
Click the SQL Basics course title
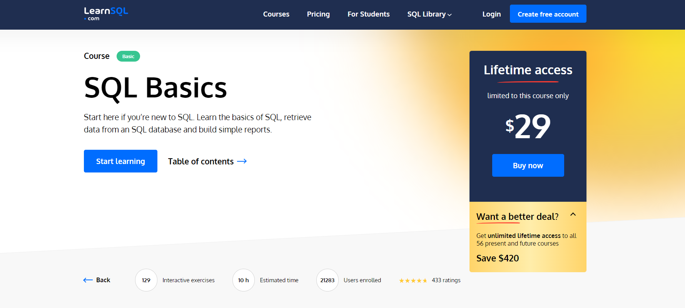click(155, 88)
